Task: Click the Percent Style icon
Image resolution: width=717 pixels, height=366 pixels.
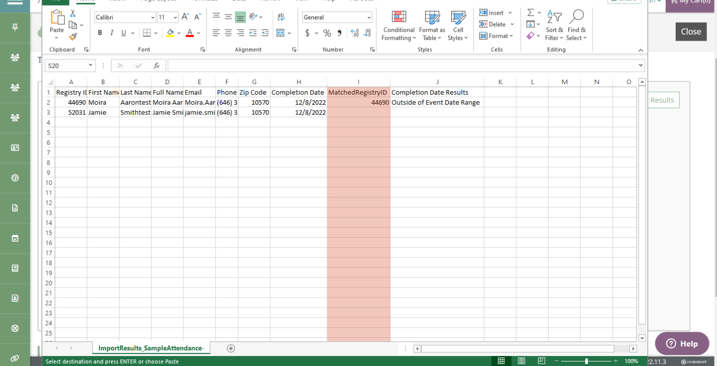Action: click(327, 33)
